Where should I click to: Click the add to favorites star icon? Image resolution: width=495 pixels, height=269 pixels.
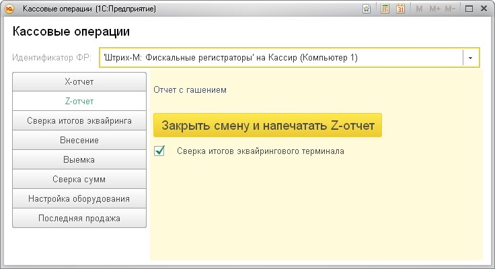[x=367, y=9]
